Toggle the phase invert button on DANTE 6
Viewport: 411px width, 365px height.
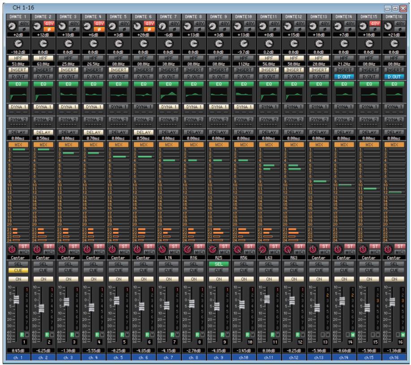[x=150, y=30]
